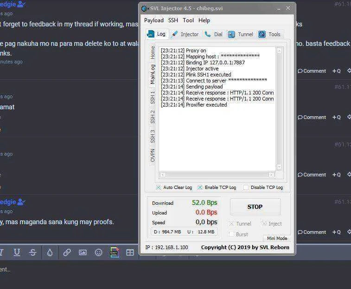Click the strikethrough formatting icon
This screenshot has width=351, height=289.
click(x=32, y=252)
